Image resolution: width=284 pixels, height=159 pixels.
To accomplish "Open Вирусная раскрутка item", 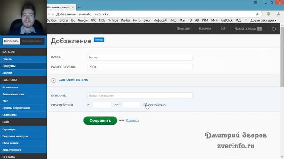I will (x=24, y=136).
